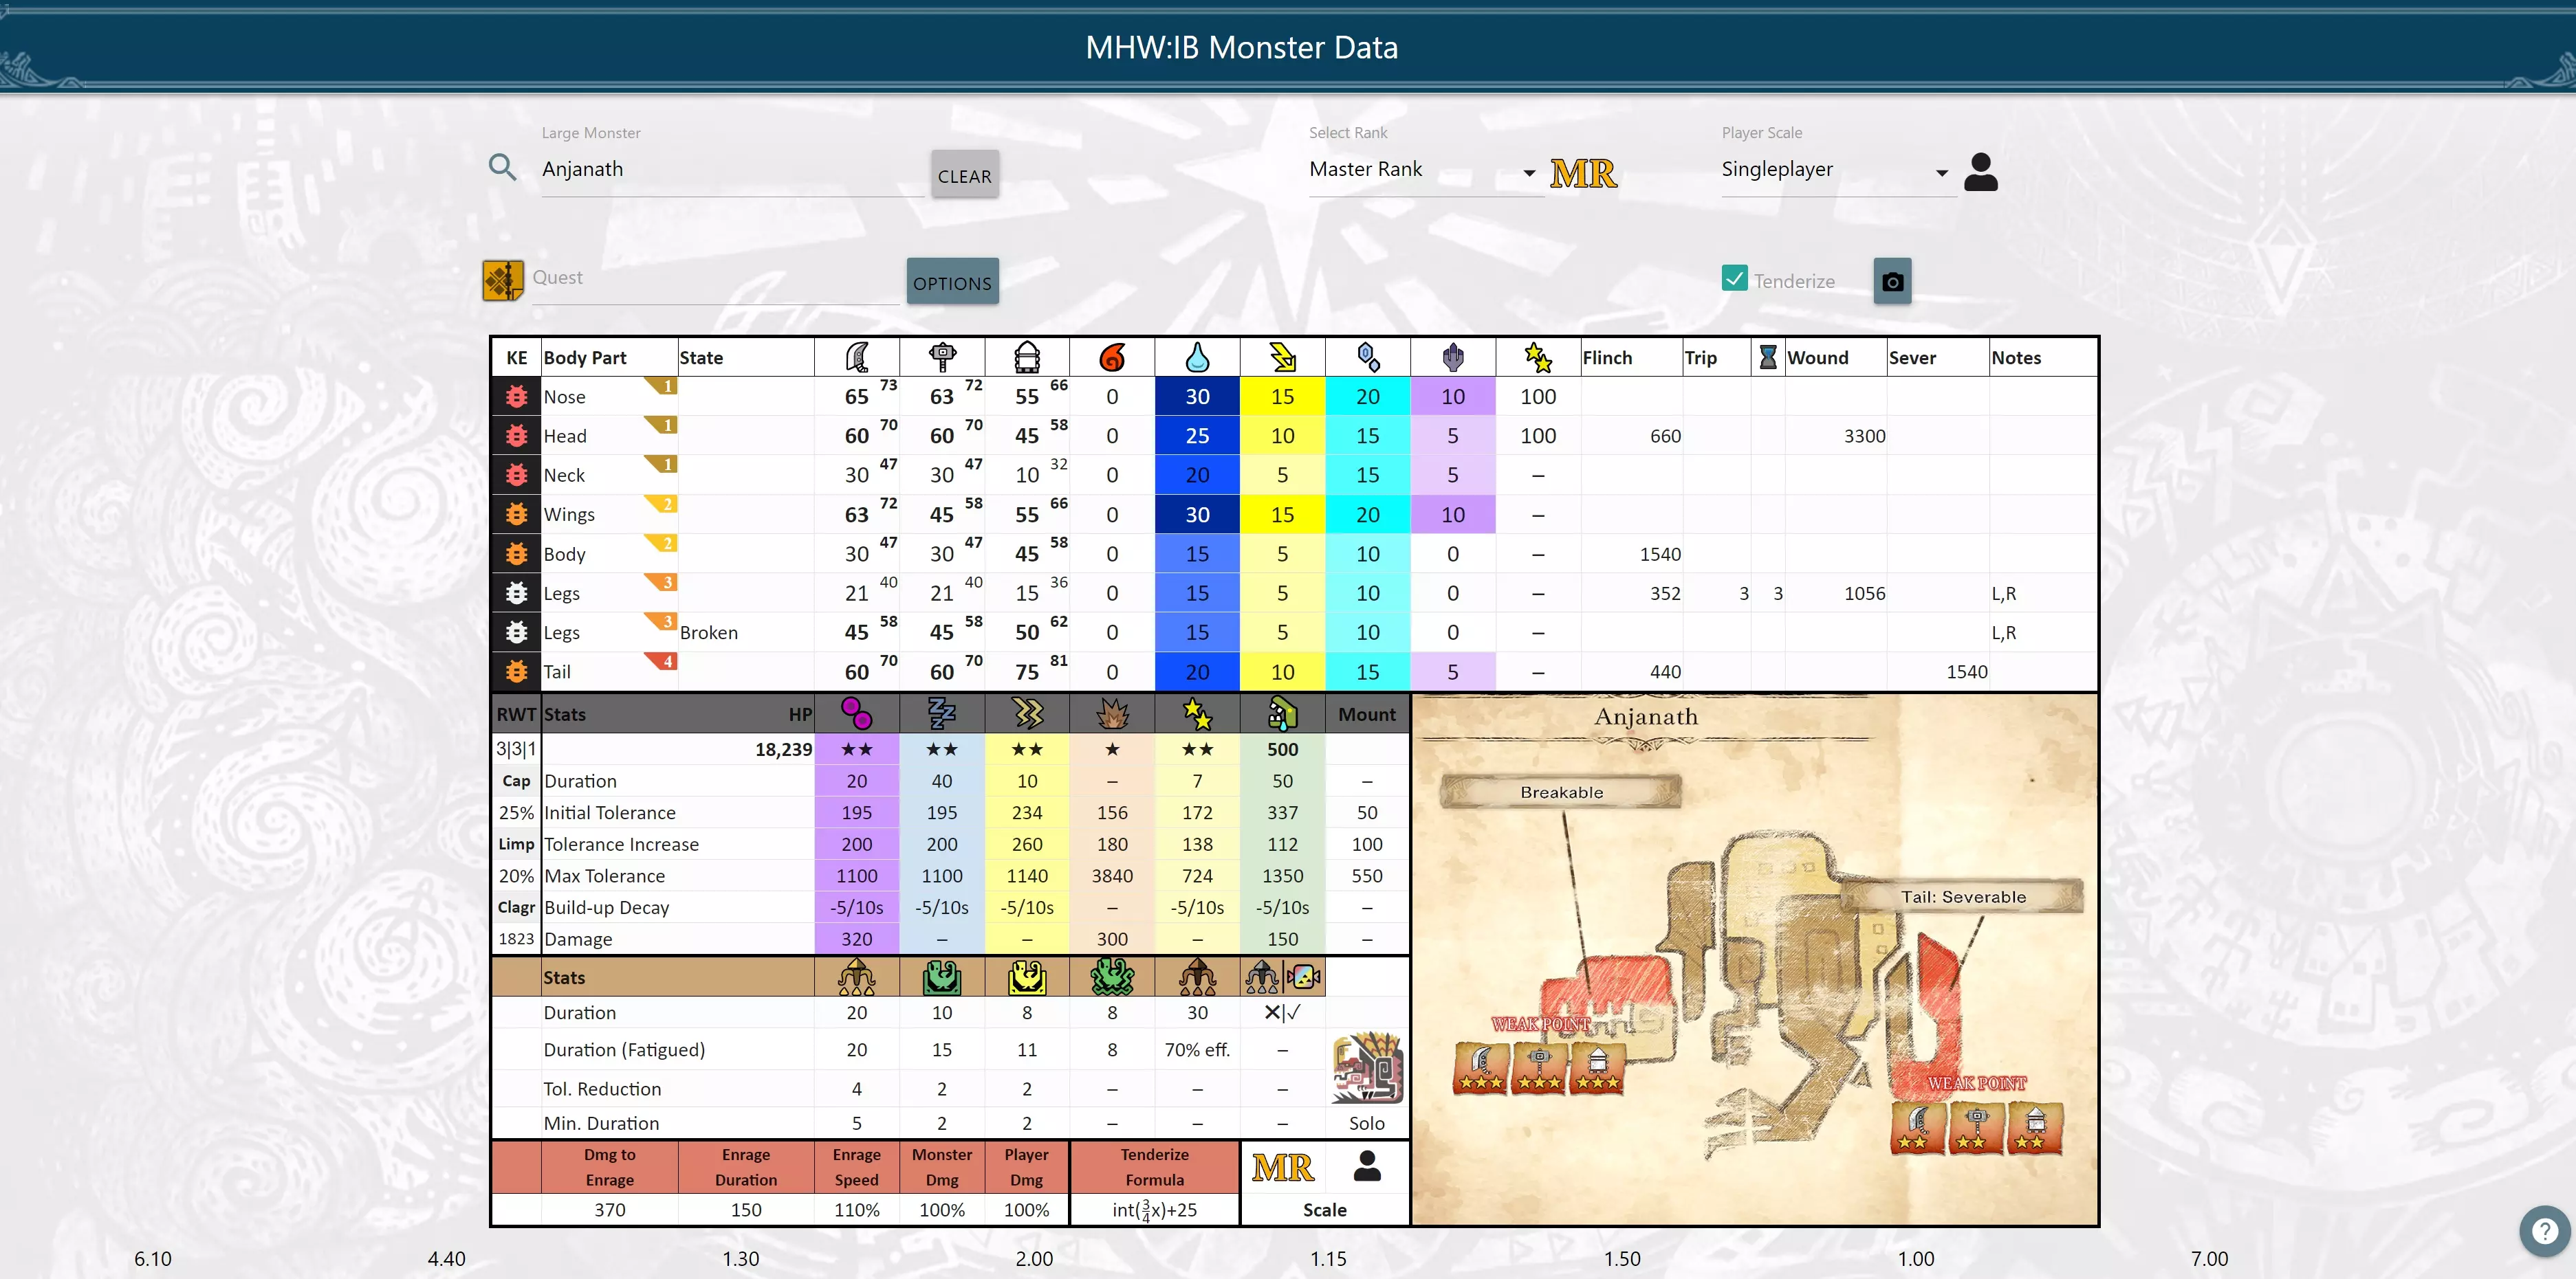Click the fire element column icon

[x=1112, y=357]
